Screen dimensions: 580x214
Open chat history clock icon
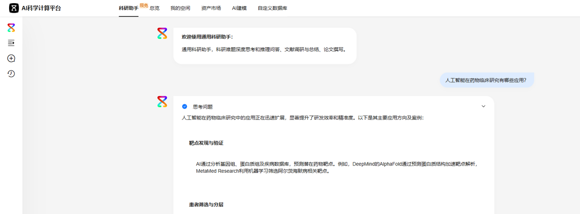coord(11,73)
